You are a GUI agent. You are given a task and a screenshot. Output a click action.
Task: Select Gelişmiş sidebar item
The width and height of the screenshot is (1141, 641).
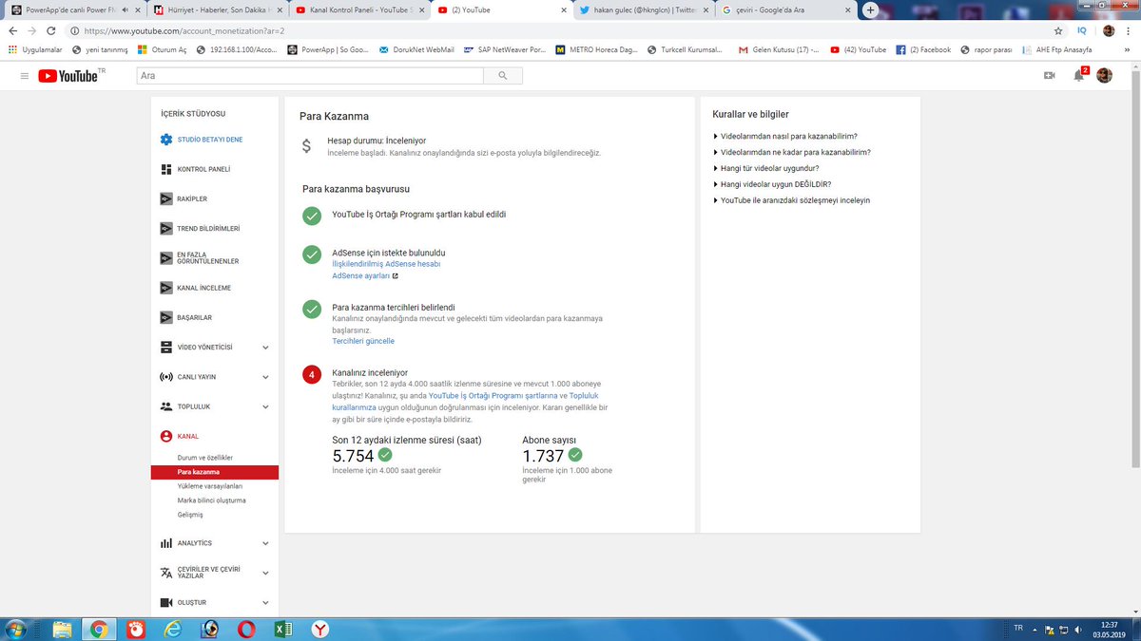click(190, 514)
